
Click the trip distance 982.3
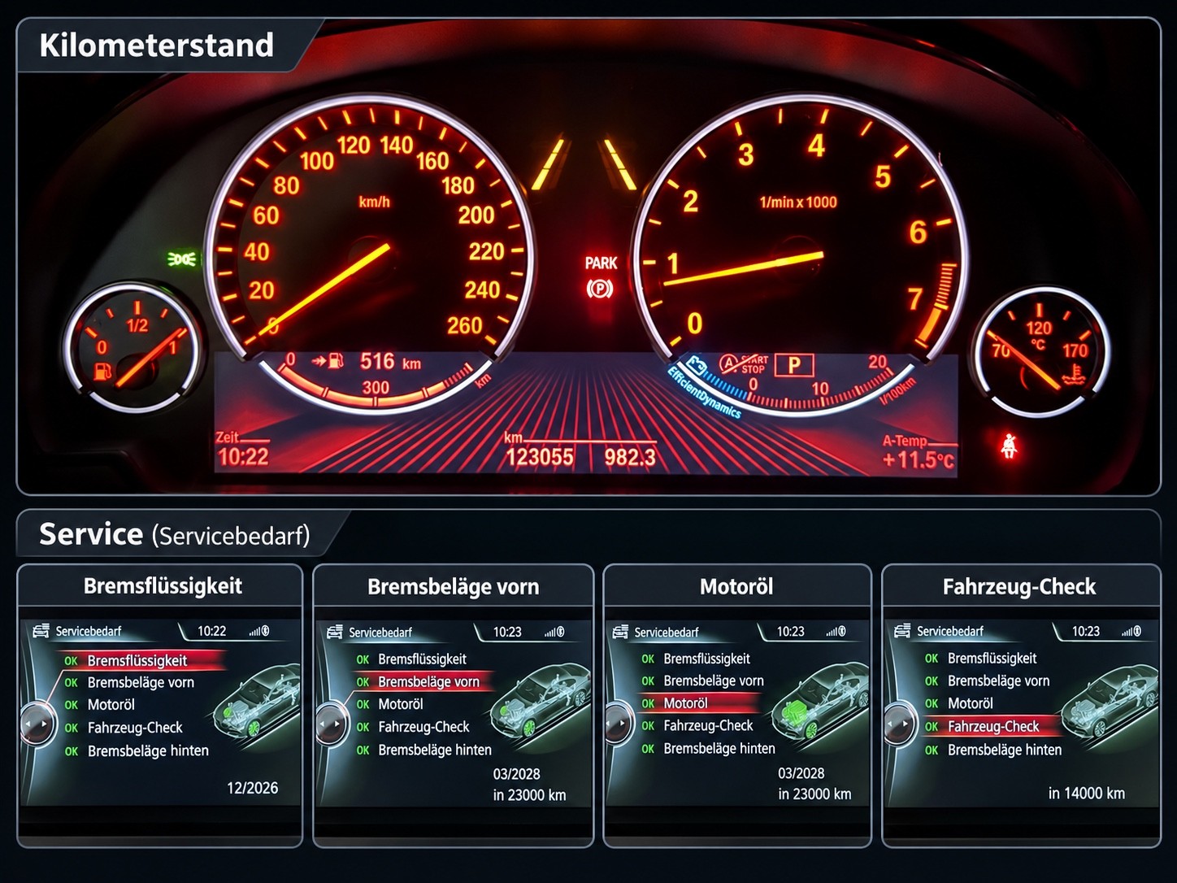tap(629, 458)
